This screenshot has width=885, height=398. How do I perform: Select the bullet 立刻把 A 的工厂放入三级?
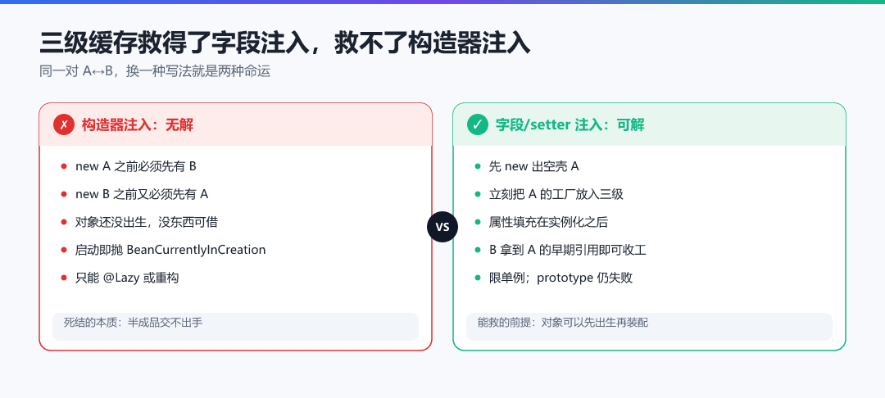coord(556,194)
